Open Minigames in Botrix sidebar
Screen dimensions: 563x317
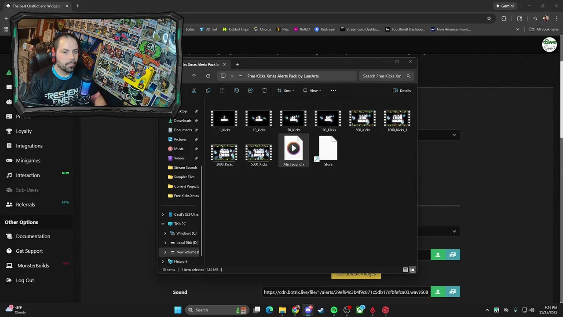point(28,160)
